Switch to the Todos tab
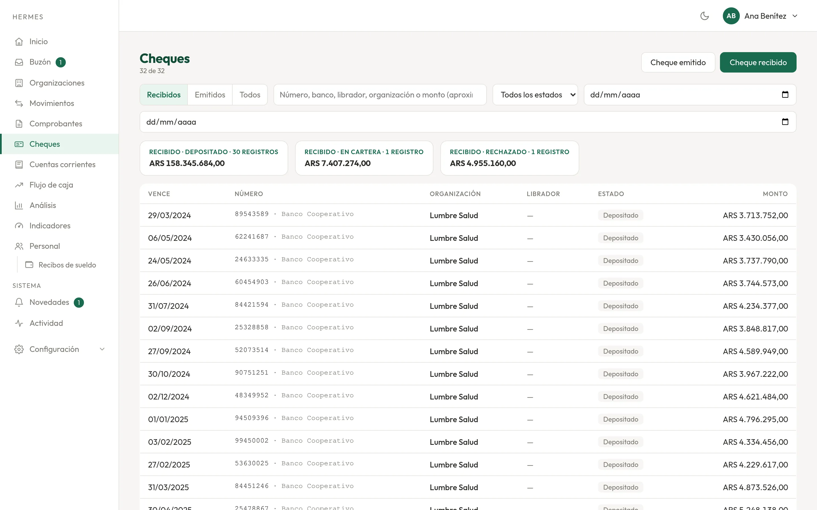The width and height of the screenshot is (817, 510). (x=250, y=95)
